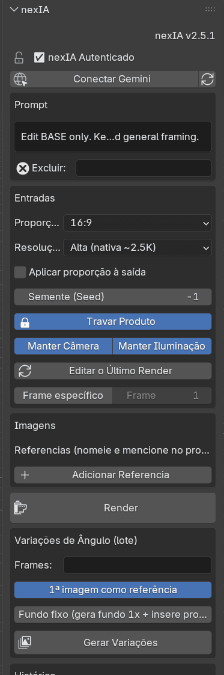
Task: Click Editar o Último Render refresh button
Action: 113,371
